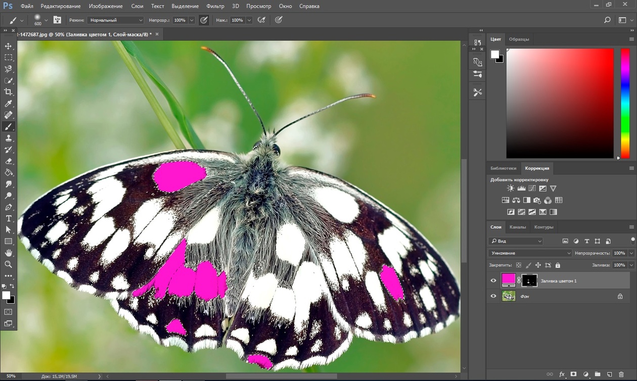This screenshot has height=381, width=637.
Task: Open the Умножение blend mode dropdown
Action: coord(530,253)
